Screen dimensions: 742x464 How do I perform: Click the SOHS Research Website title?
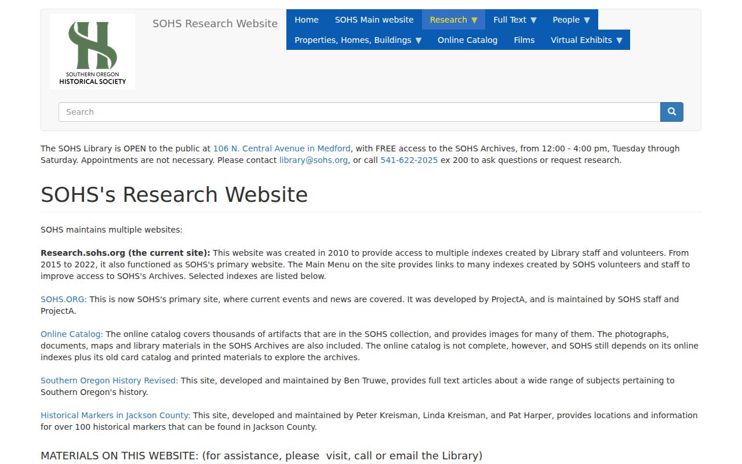215,24
